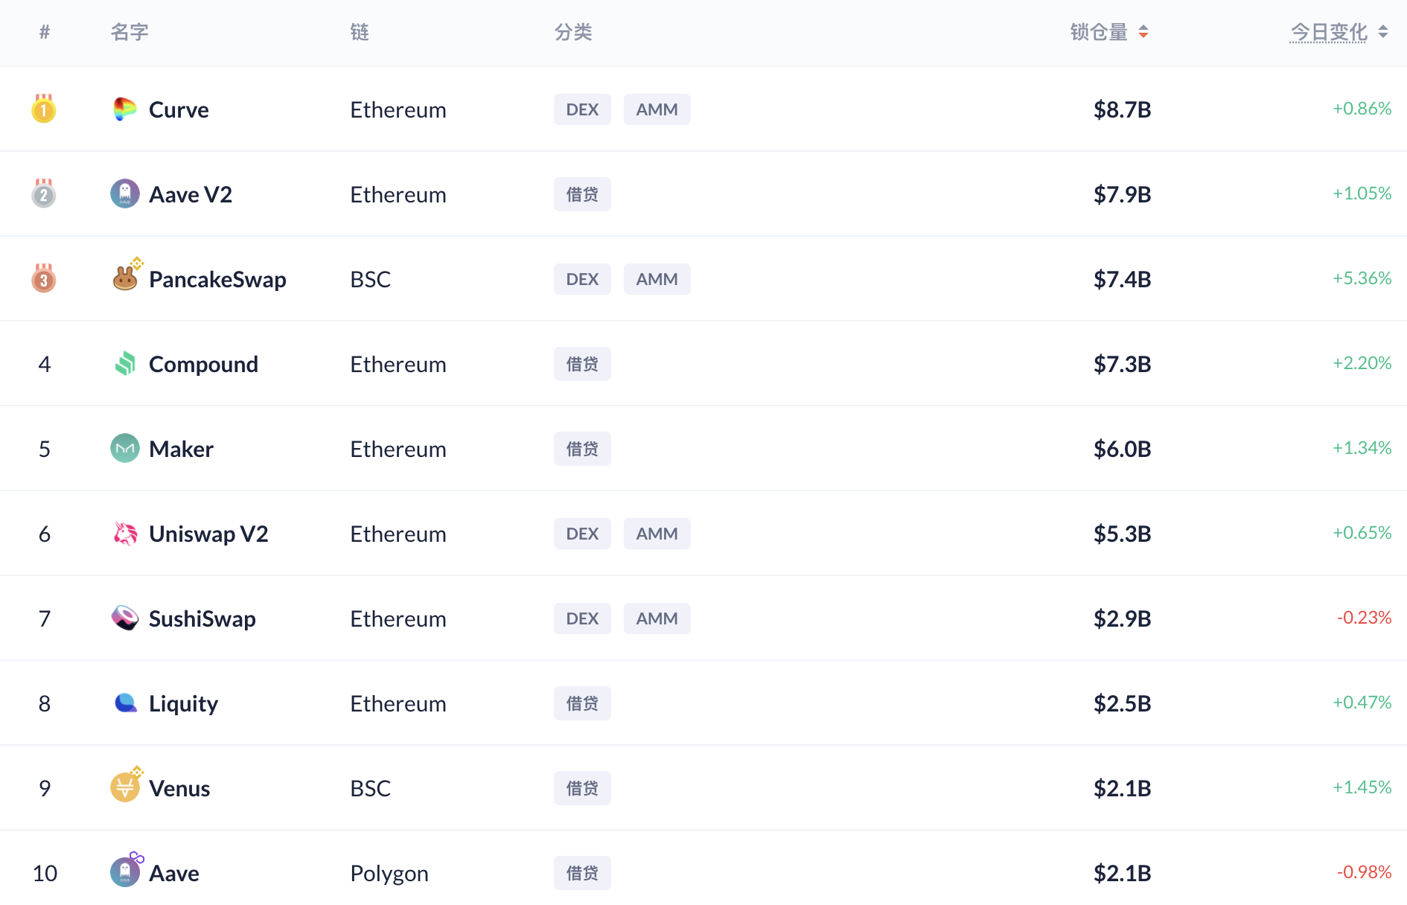This screenshot has width=1407, height=905.
Task: Open the Compound protocol name link
Action: [x=203, y=364]
